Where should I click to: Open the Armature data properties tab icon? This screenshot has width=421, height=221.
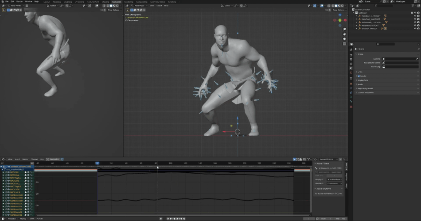(351, 97)
